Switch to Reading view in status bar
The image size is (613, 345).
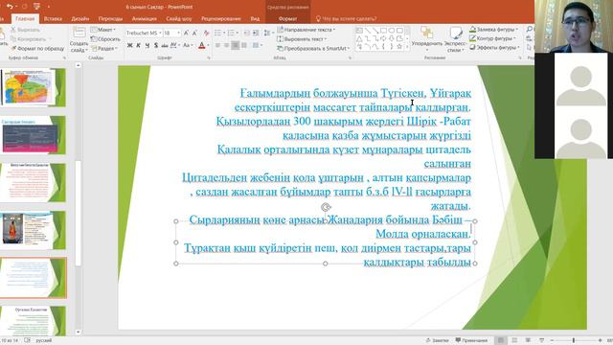pos(528,340)
